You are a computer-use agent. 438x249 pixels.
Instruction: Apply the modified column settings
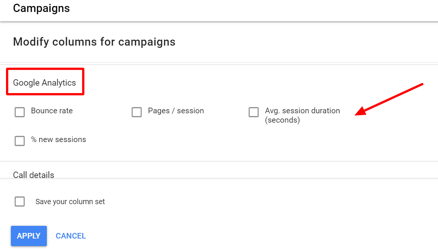[x=29, y=236]
